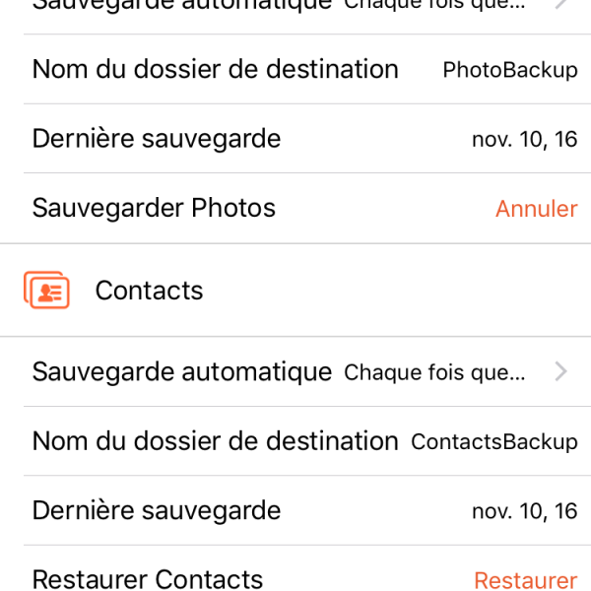Tap the Contacts last backup date

[x=524, y=510]
